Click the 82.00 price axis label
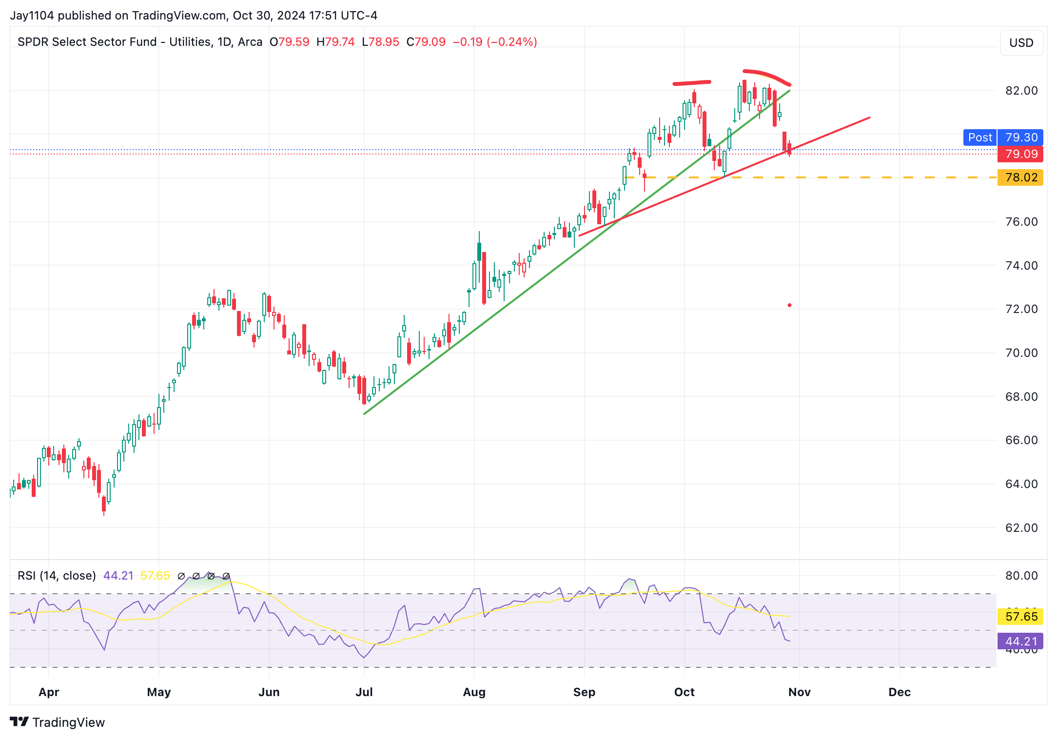The width and height of the screenshot is (1057, 739). pos(1021,91)
